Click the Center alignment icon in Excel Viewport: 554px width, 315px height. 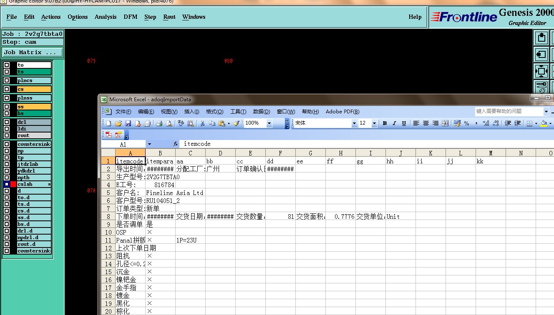pyautogui.click(x=426, y=123)
